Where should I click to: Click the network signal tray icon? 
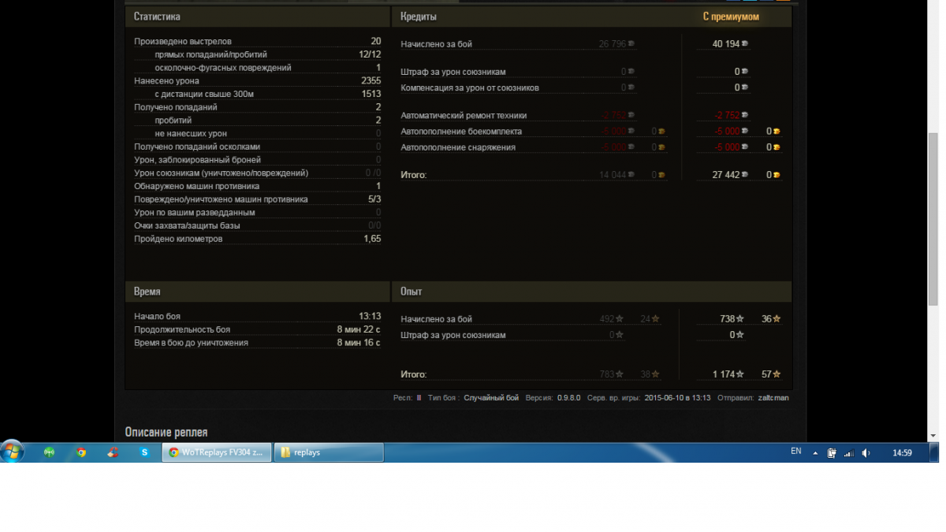click(x=849, y=453)
